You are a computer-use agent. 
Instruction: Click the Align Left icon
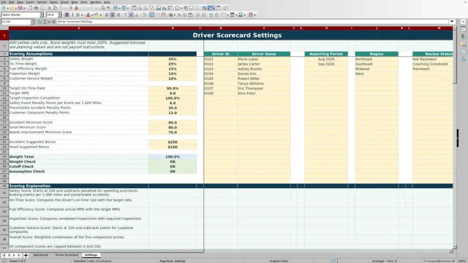[107, 15]
